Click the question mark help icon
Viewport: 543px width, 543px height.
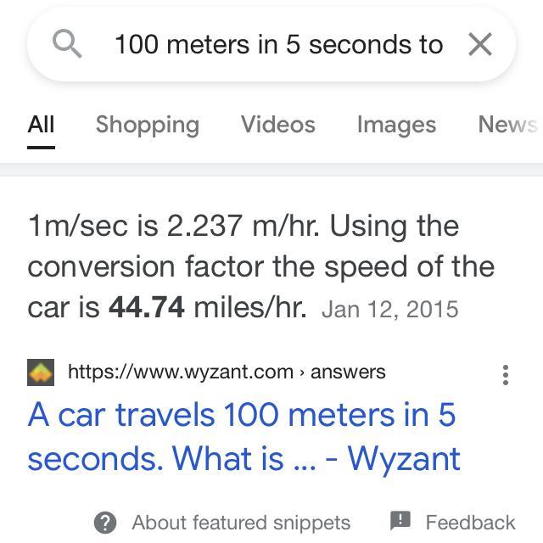pyautogui.click(x=105, y=522)
